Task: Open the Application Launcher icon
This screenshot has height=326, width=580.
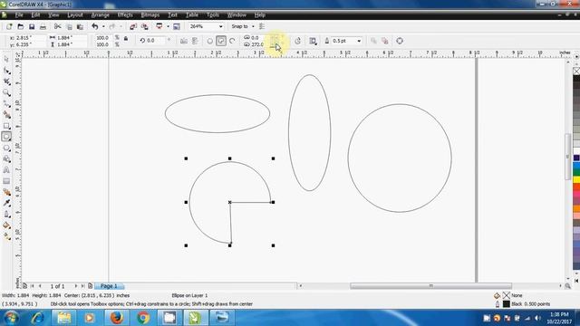Action: (159, 26)
